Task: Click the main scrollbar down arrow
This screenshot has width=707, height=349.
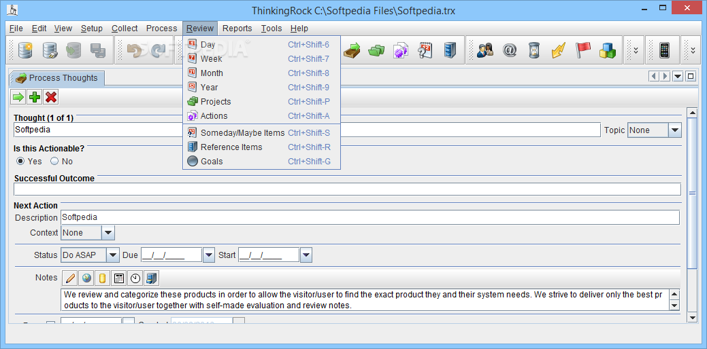Action: tap(692, 318)
